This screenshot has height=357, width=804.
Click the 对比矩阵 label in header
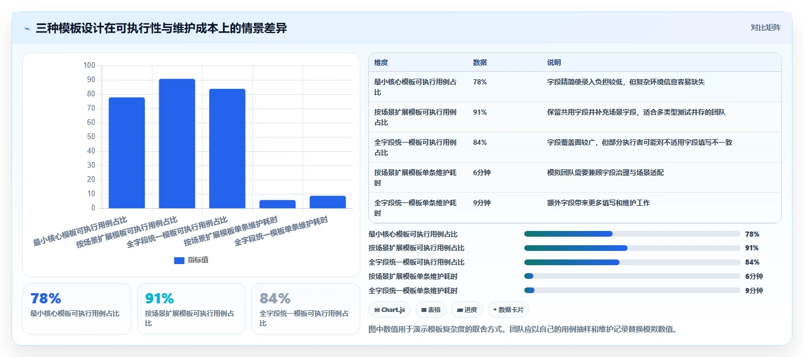coord(765,27)
